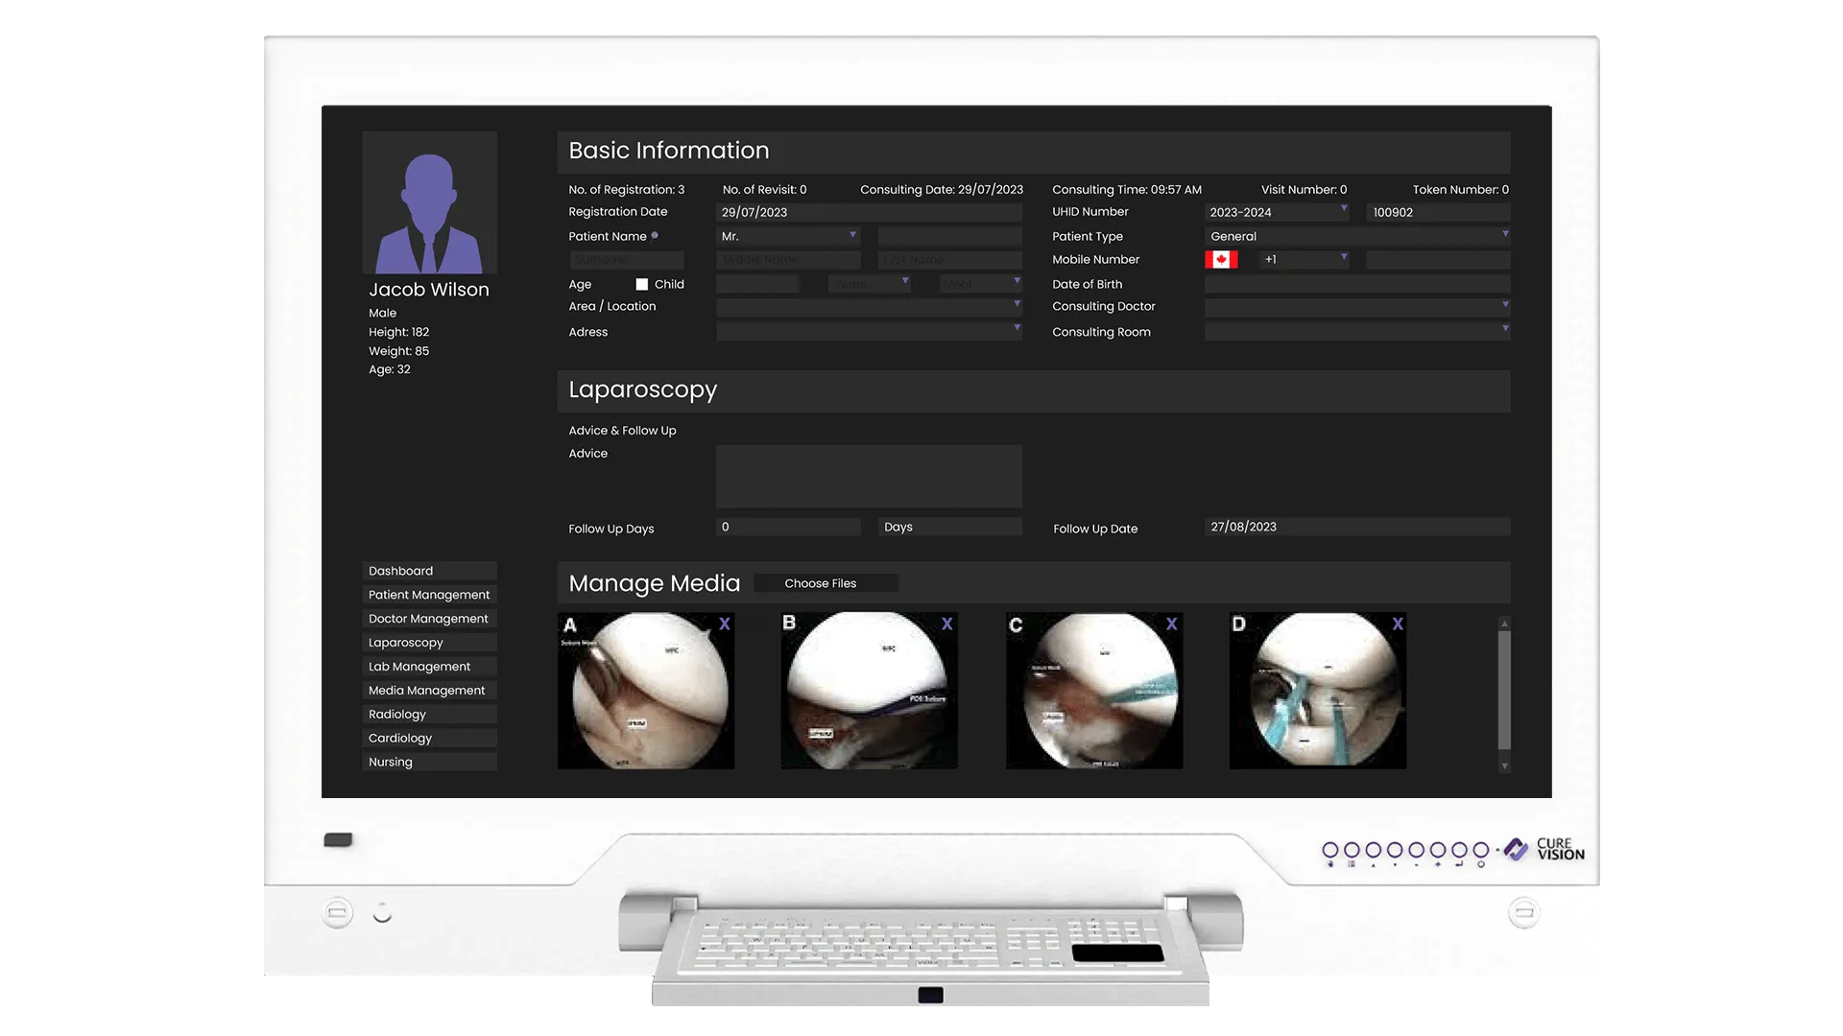
Task: Open Doctor Management from the sidebar
Action: (429, 619)
